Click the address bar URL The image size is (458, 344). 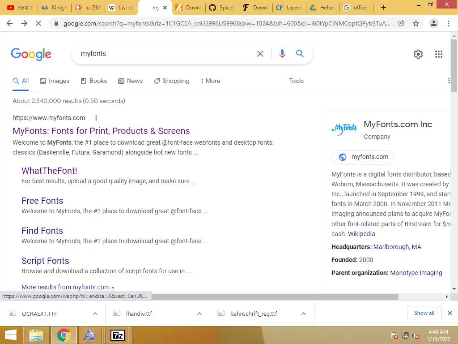pyautogui.click(x=226, y=23)
